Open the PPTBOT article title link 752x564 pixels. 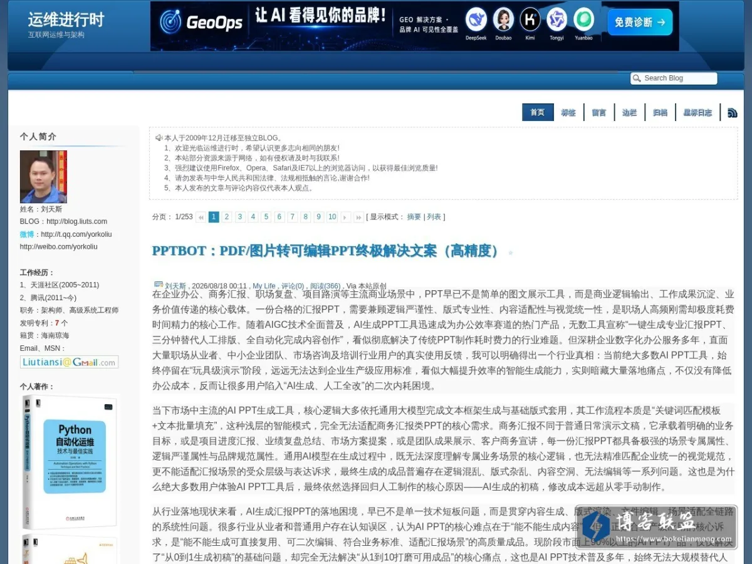tap(328, 251)
